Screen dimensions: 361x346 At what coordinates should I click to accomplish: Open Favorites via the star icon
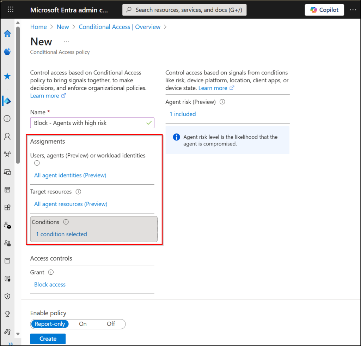click(7, 76)
